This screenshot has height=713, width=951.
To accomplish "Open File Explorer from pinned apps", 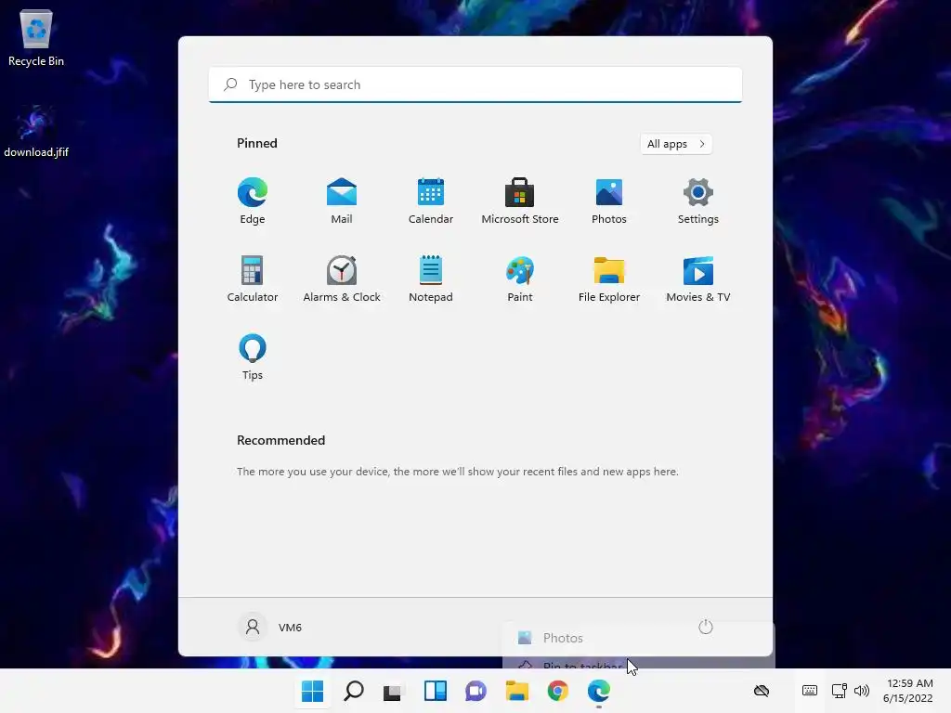I will point(609,279).
